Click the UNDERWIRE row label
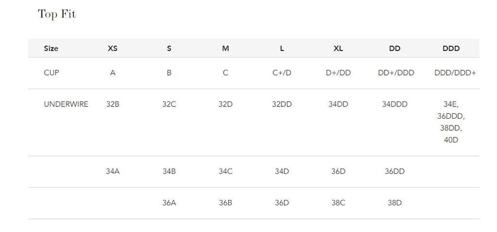This screenshot has width=497, height=232. coord(66,104)
